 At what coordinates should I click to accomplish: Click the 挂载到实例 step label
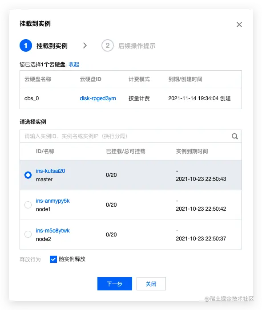pos(52,46)
